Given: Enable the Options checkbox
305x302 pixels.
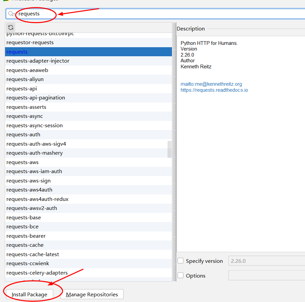Looking at the screenshot, I should 181,275.
